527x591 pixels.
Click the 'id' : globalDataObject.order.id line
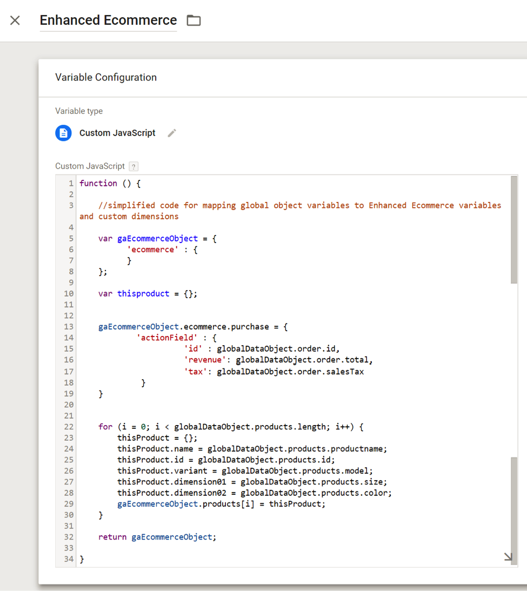click(x=262, y=348)
